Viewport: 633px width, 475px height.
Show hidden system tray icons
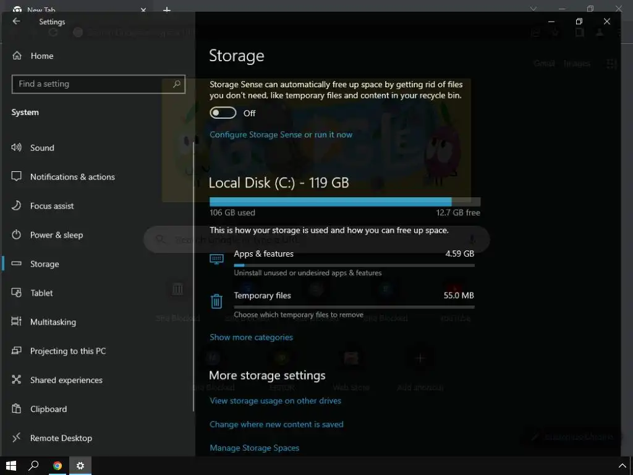point(622,466)
